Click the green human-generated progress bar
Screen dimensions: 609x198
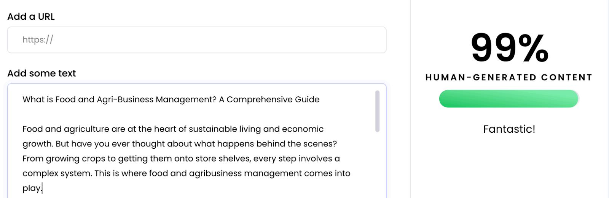point(509,99)
